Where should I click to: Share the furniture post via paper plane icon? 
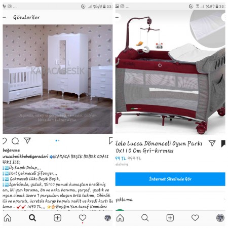click(x=27, y=140)
